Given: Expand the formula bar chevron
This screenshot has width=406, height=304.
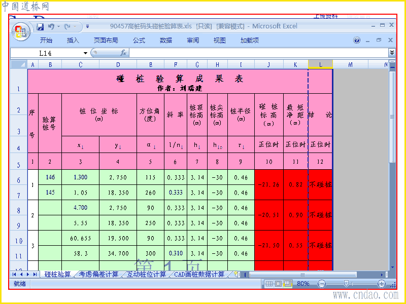Looking at the screenshot, I should [392, 53].
